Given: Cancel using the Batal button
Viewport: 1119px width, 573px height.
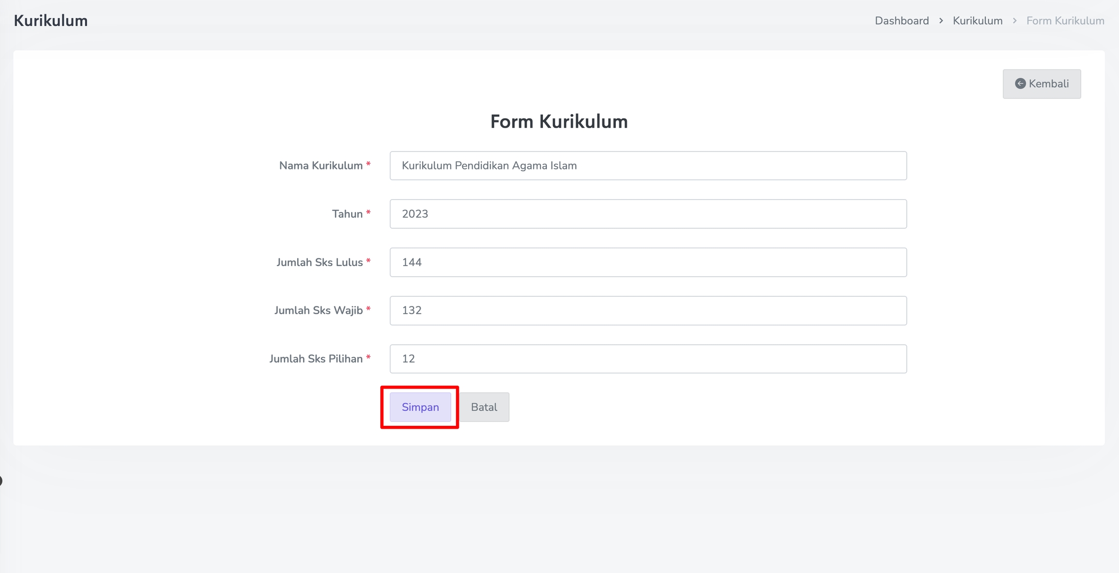Looking at the screenshot, I should 484,407.
